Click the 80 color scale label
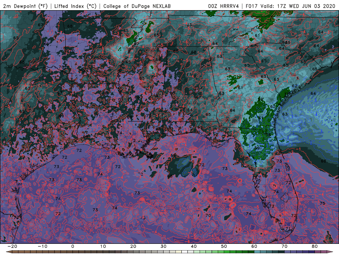The image size is (339, 254). 315,246
